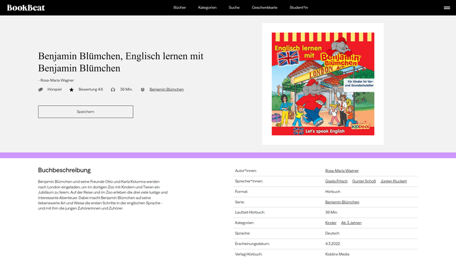Open the Kategorien menu item

[207, 8]
